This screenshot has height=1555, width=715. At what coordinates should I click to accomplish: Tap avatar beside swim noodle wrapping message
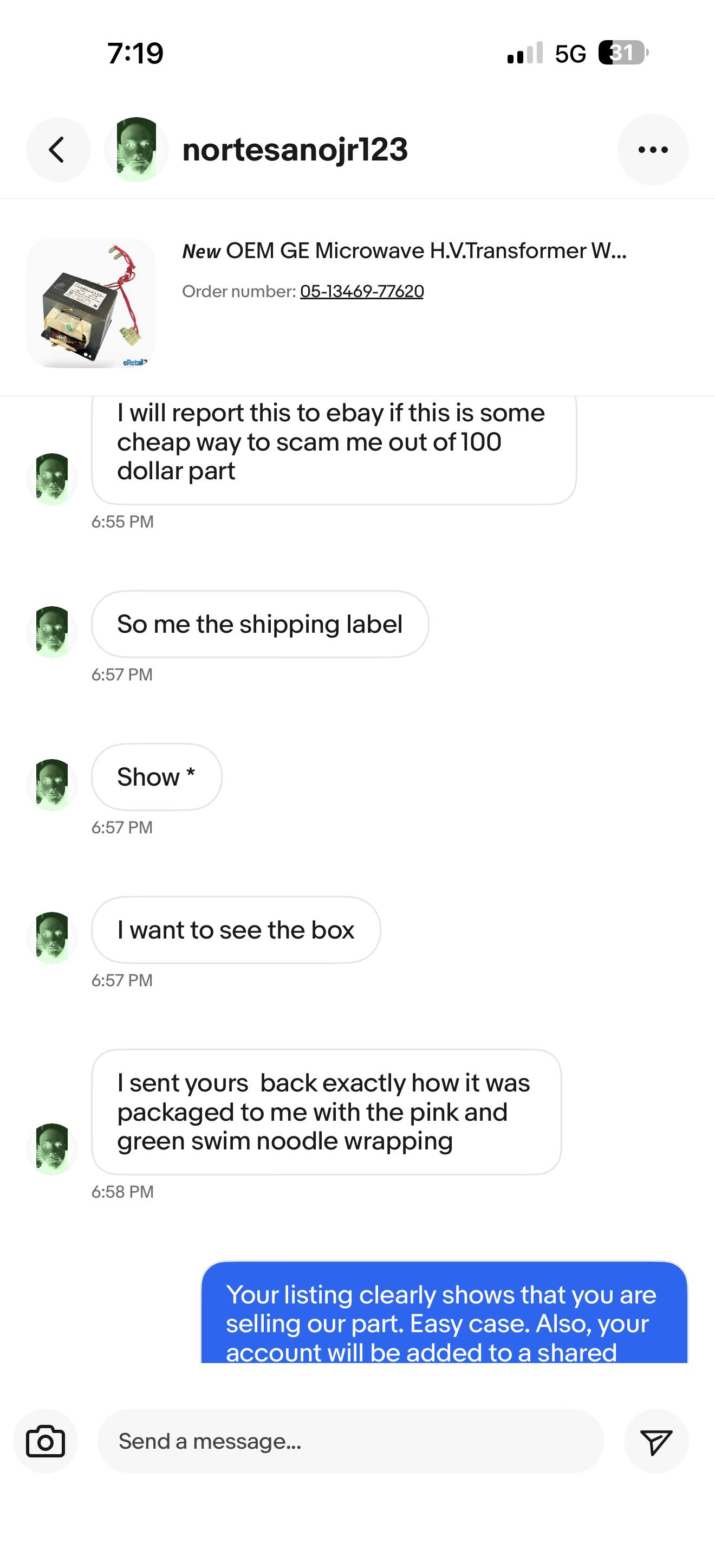[52, 1148]
